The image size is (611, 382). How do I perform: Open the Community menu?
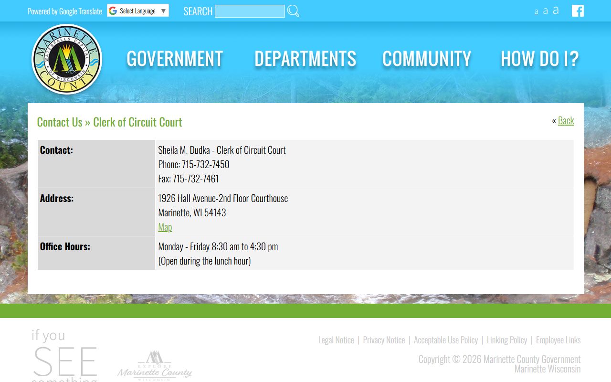[427, 59]
